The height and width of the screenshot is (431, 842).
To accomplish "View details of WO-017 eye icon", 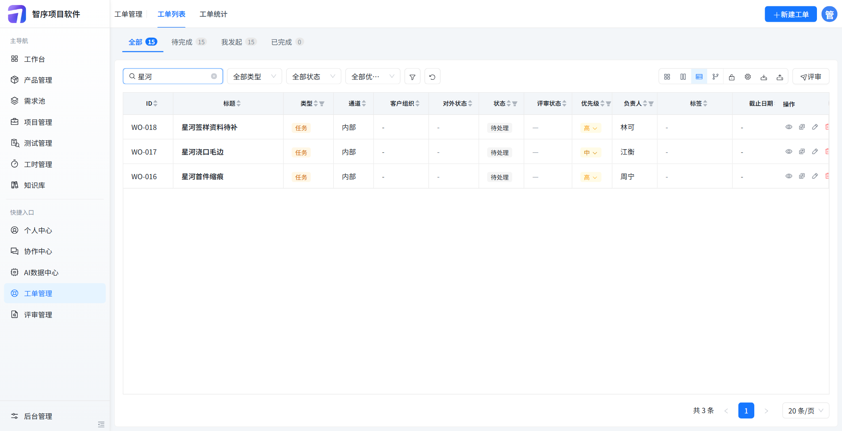I will pyautogui.click(x=789, y=152).
